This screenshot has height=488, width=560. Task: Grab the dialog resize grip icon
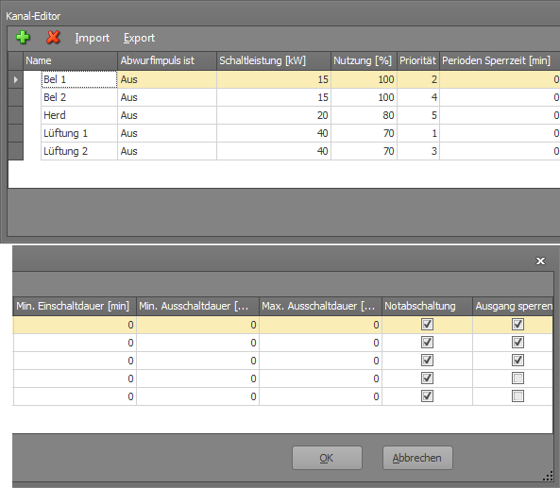coord(549,477)
